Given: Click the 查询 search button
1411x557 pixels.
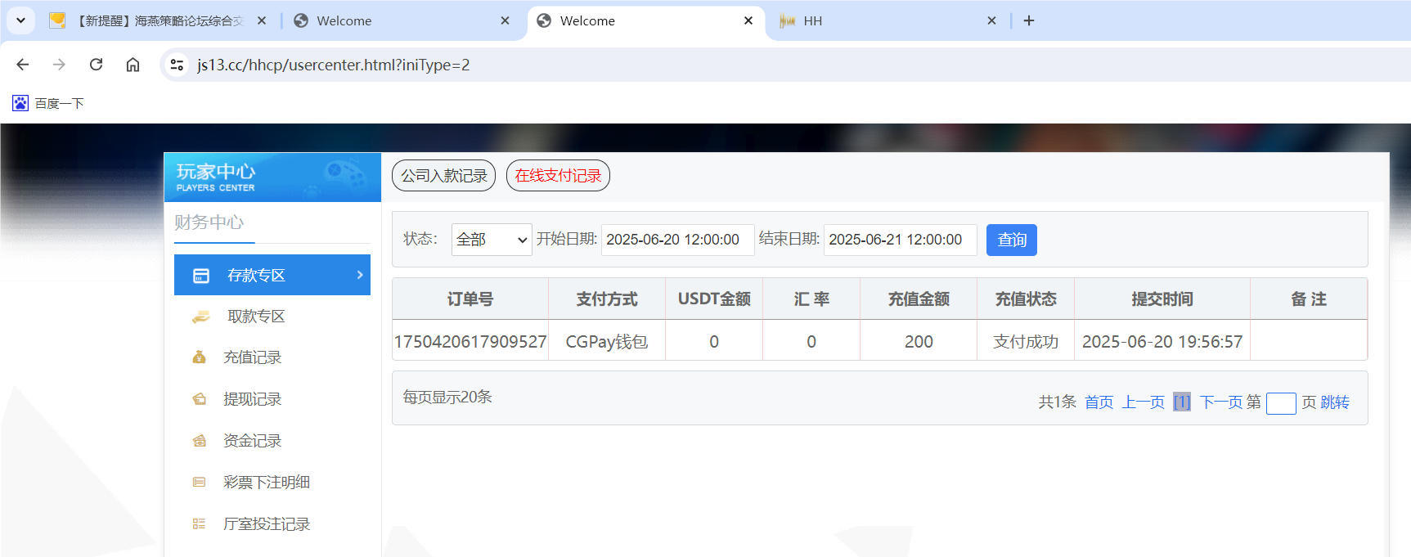Looking at the screenshot, I should point(1012,240).
